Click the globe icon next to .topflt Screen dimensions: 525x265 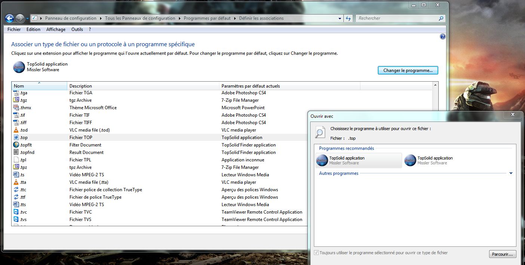tap(16, 145)
